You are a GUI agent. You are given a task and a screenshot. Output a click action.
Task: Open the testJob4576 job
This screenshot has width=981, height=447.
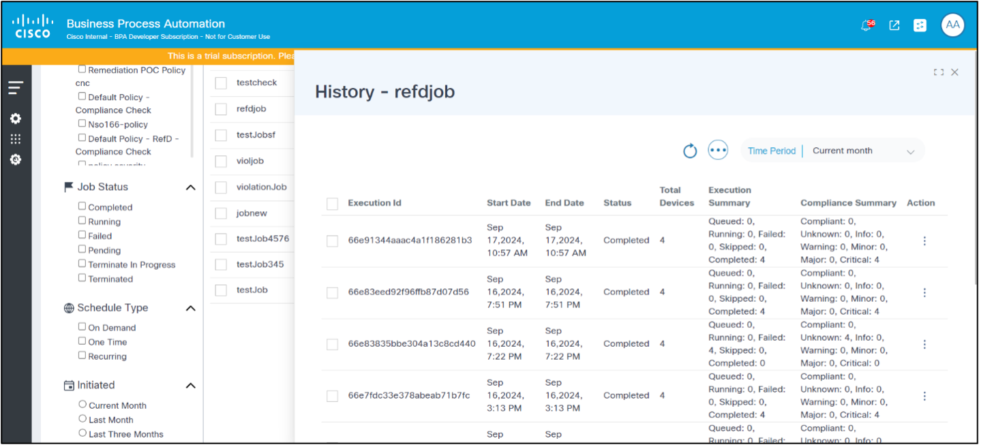pyautogui.click(x=262, y=239)
